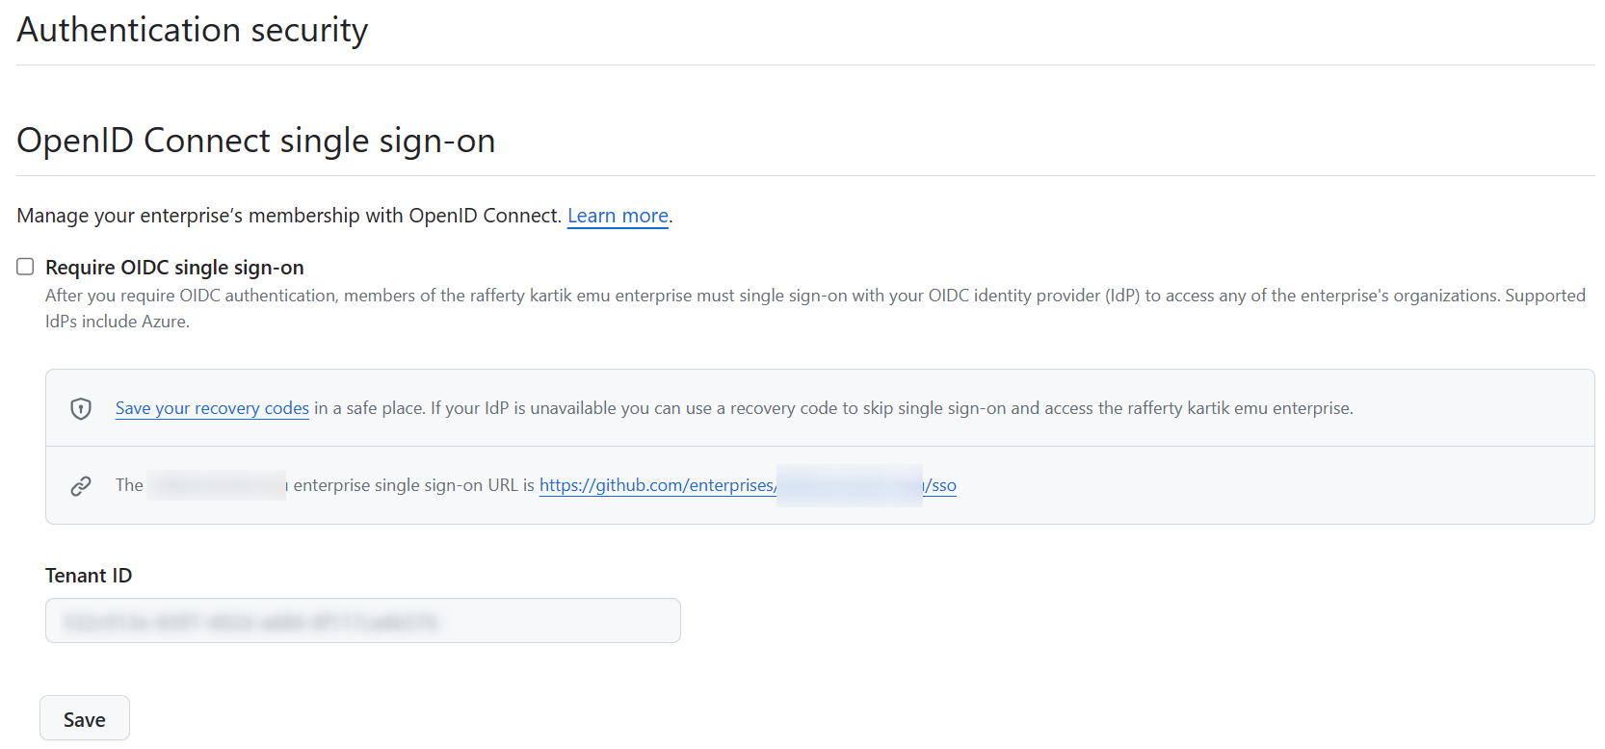The height and width of the screenshot is (749, 1605).
Task: Click the 'Authentication security' page heading
Action: click(x=193, y=30)
